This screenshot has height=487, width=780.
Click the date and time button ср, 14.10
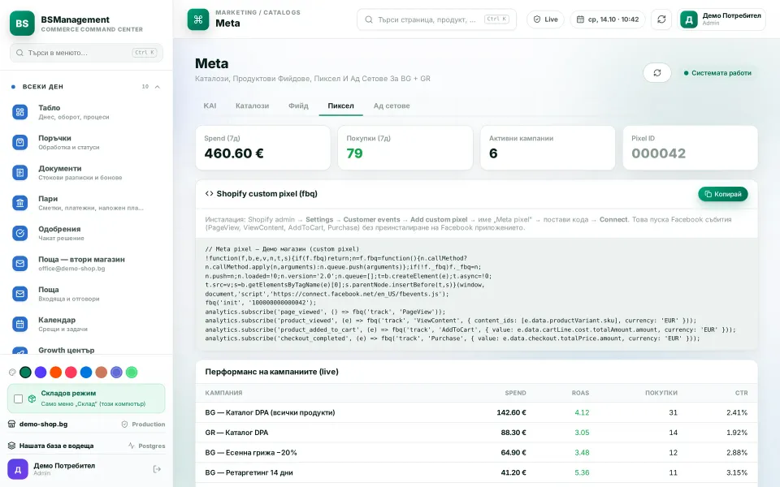pos(608,19)
